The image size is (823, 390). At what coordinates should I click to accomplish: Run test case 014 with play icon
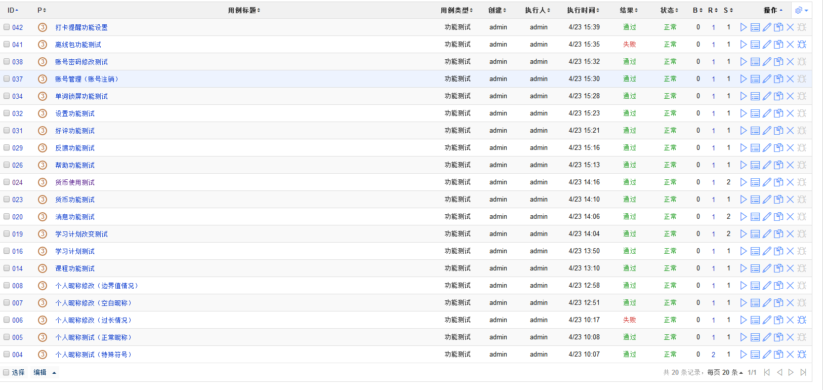743,268
